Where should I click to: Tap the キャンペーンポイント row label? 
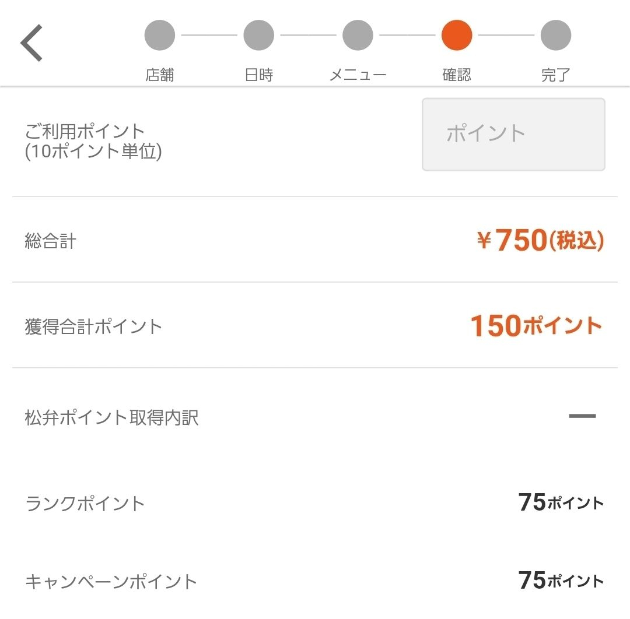pyautogui.click(x=111, y=582)
